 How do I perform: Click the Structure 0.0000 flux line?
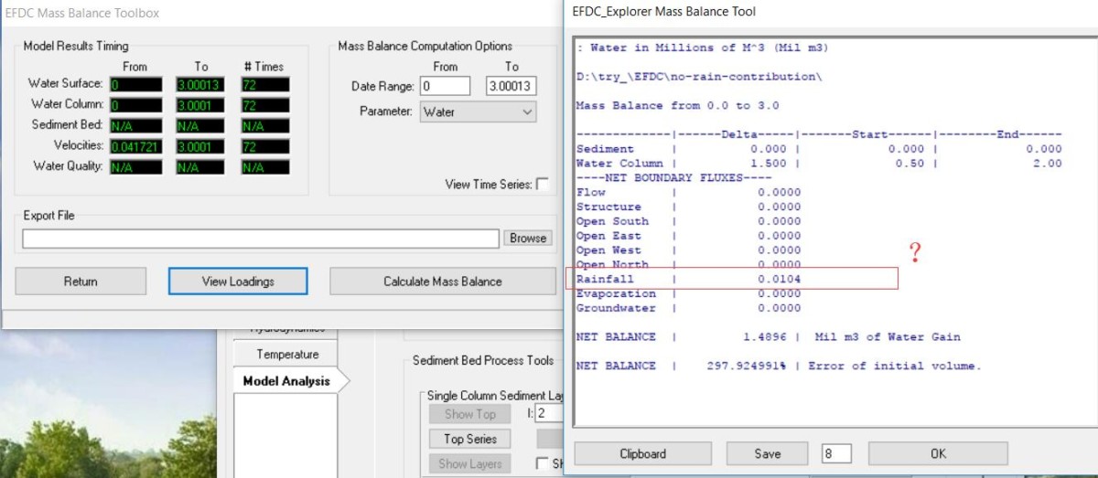688,207
